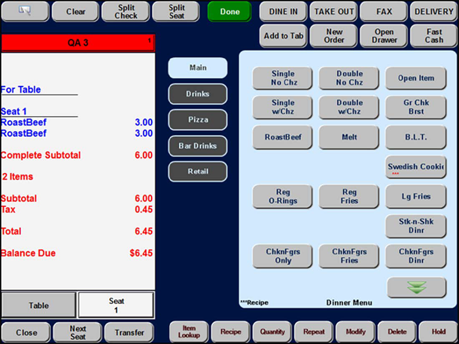
Task: Hold the selected item
Action: 438,332
